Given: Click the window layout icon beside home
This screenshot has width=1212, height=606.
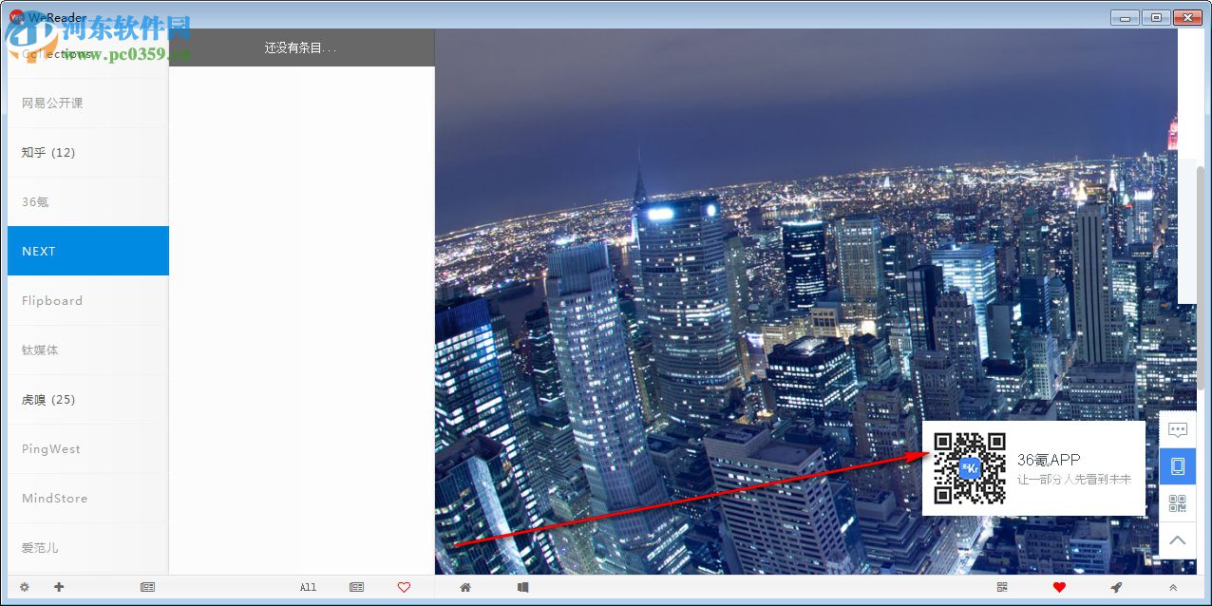Looking at the screenshot, I should pyautogui.click(x=522, y=587).
